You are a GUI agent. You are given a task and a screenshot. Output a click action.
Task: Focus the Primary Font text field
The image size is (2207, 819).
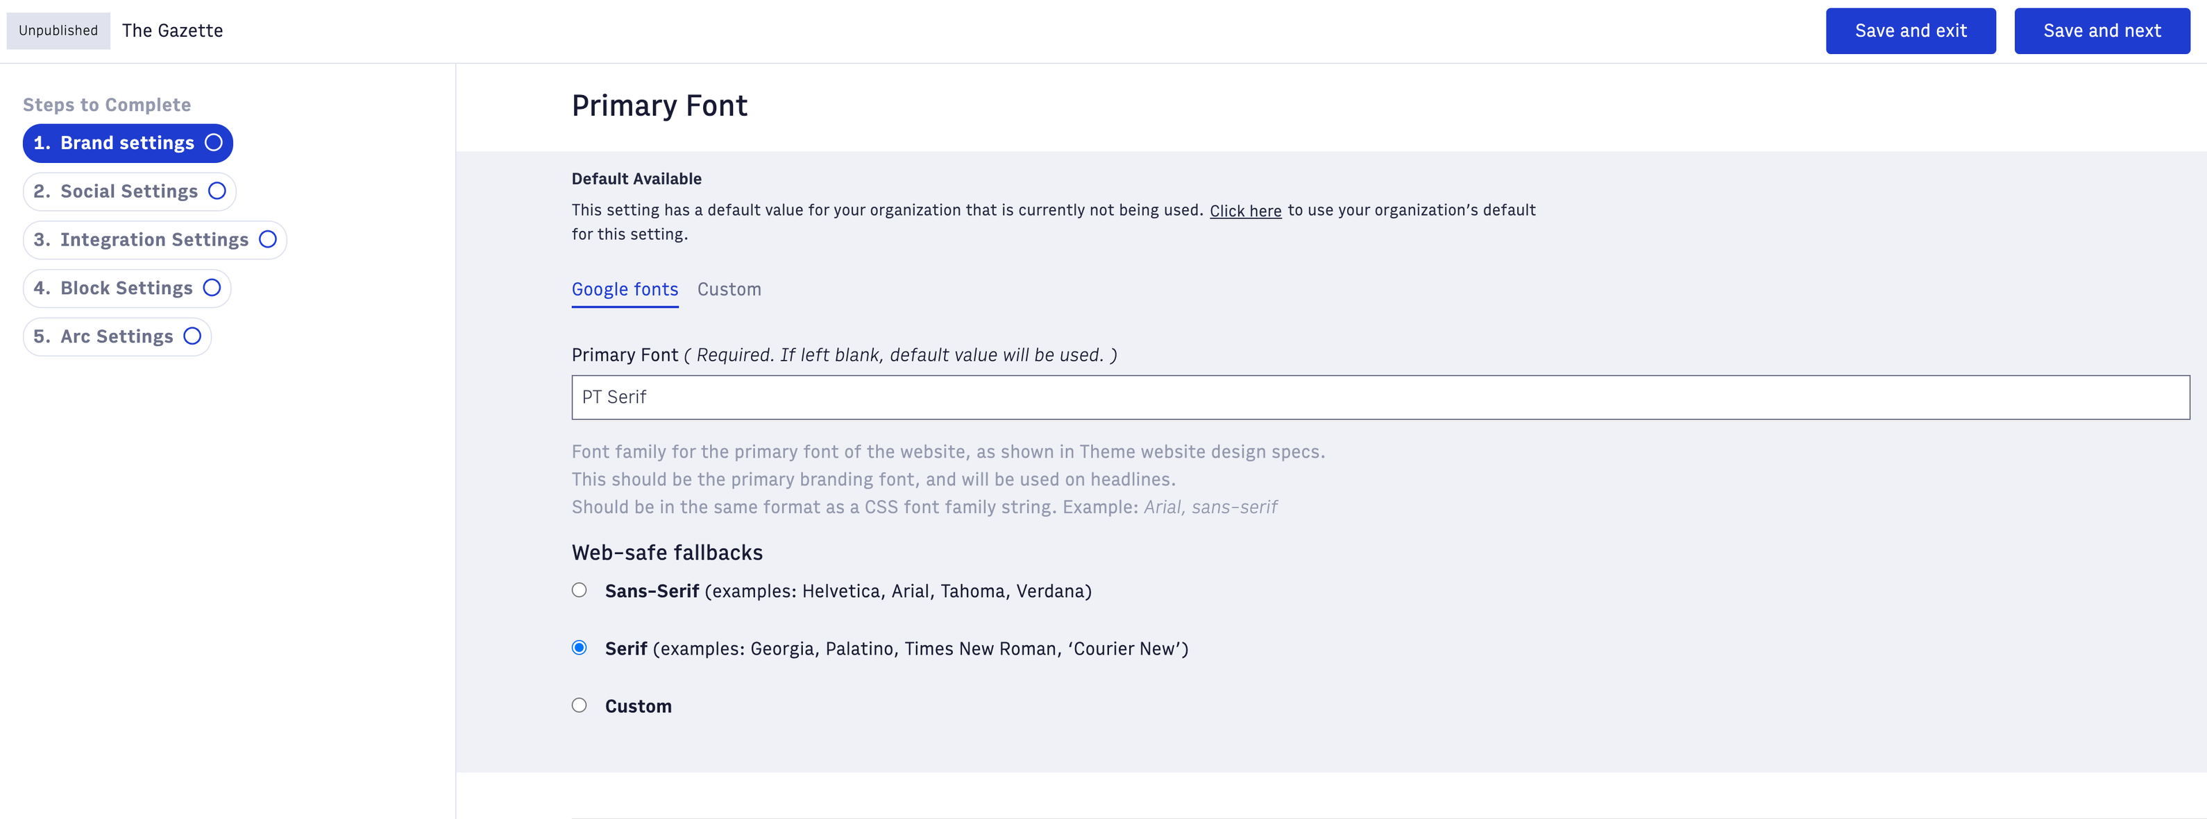pyautogui.click(x=1380, y=397)
